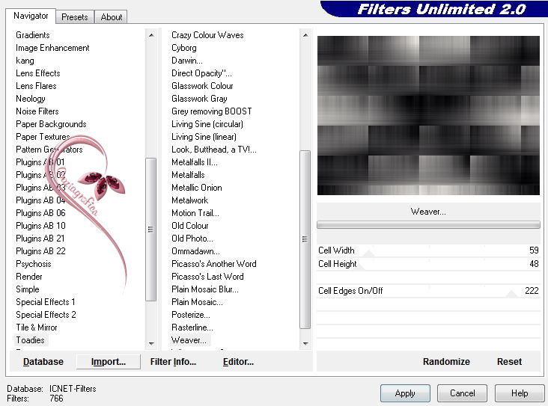This screenshot has width=548, height=406.
Task: Select the Navigator tab
Action: [31, 16]
